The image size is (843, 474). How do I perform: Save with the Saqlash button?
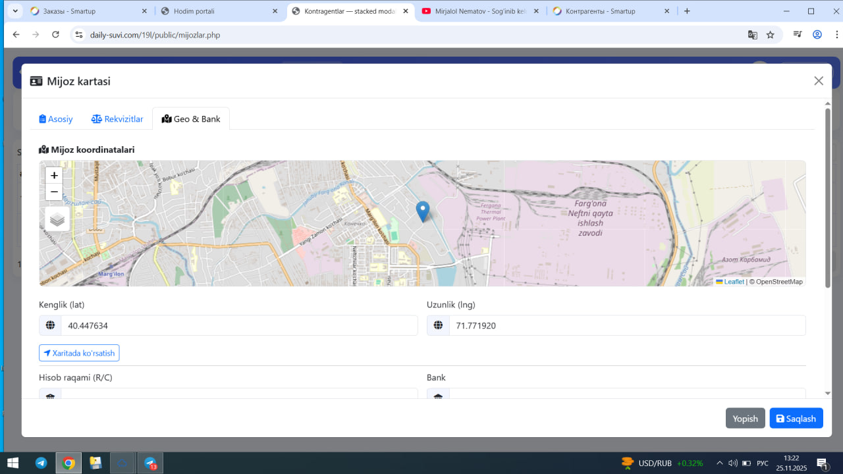click(x=796, y=419)
